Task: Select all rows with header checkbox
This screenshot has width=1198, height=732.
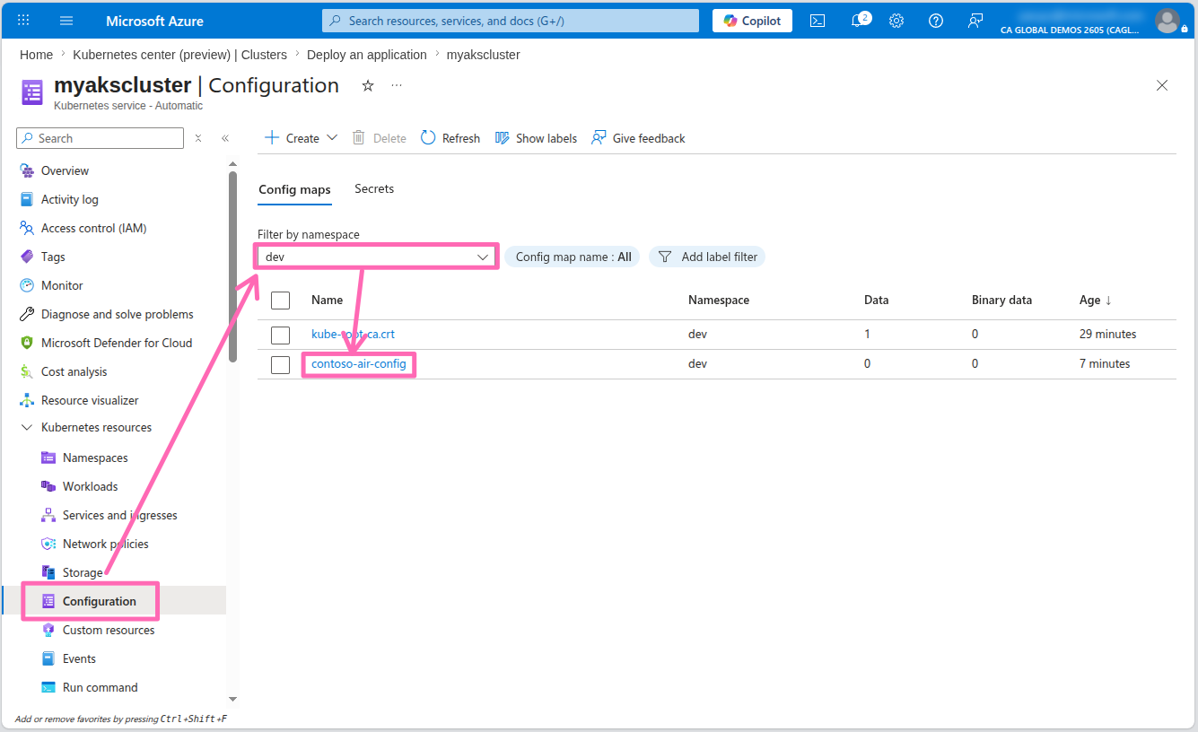Action: (281, 301)
